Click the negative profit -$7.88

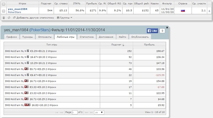coord(161,87)
